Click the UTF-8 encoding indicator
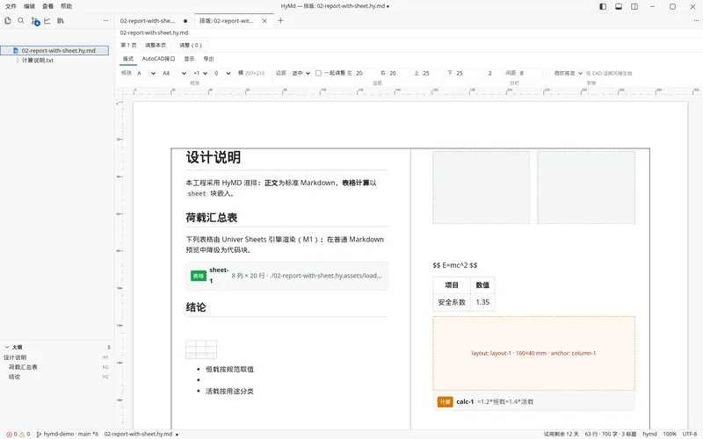 tap(690, 434)
